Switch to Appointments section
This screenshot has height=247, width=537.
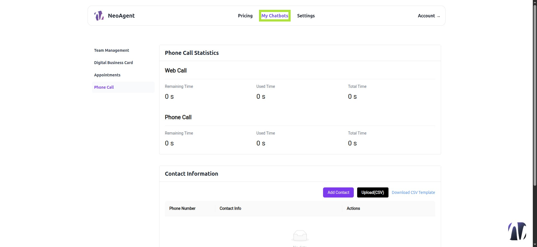[x=107, y=75]
